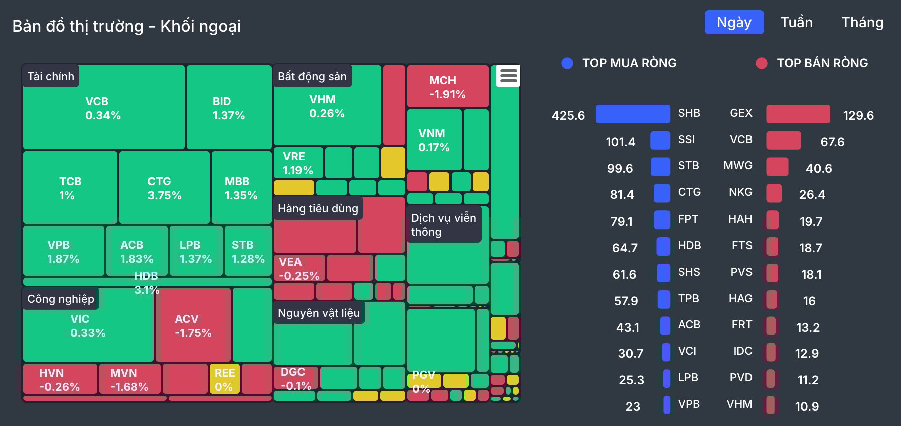Viewport: 901px width, 426px height.
Task: Click the VHM 0.26% tile
Action: pyautogui.click(x=328, y=105)
